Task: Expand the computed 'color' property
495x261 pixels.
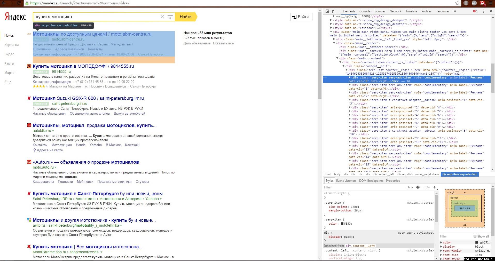Action: 441,242
